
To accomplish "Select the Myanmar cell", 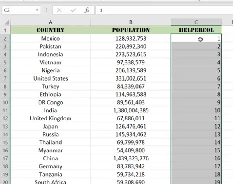I will click(x=51, y=150).
